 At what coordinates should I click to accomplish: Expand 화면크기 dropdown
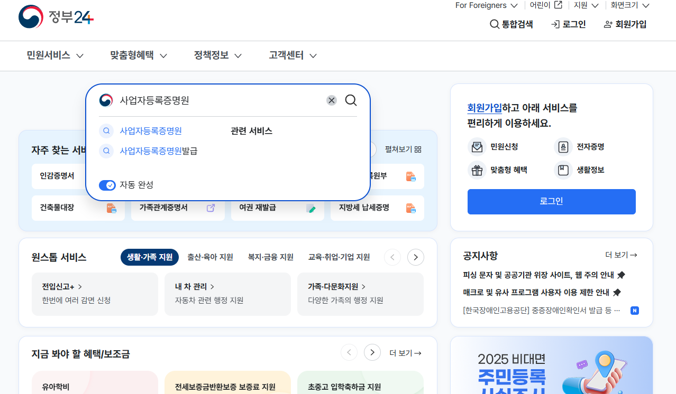coord(630,5)
